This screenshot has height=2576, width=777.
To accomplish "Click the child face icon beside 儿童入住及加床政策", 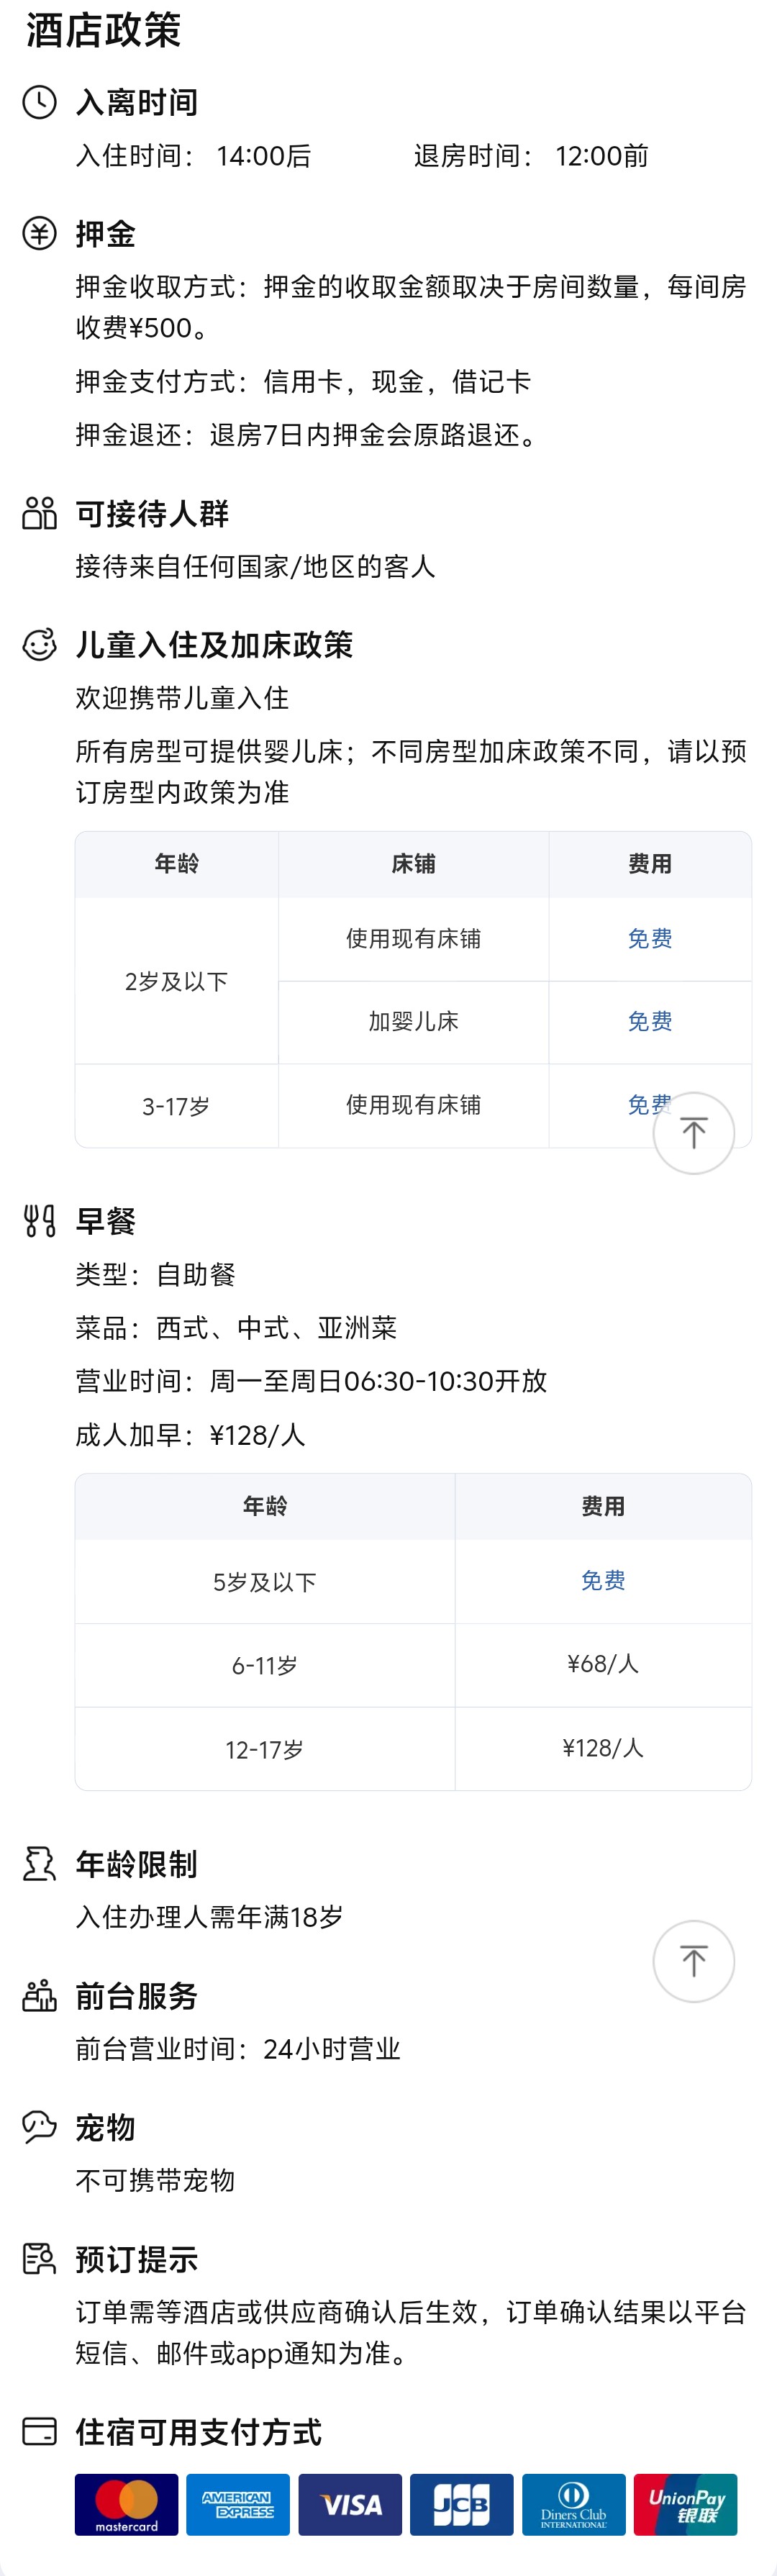I will pos(39,645).
